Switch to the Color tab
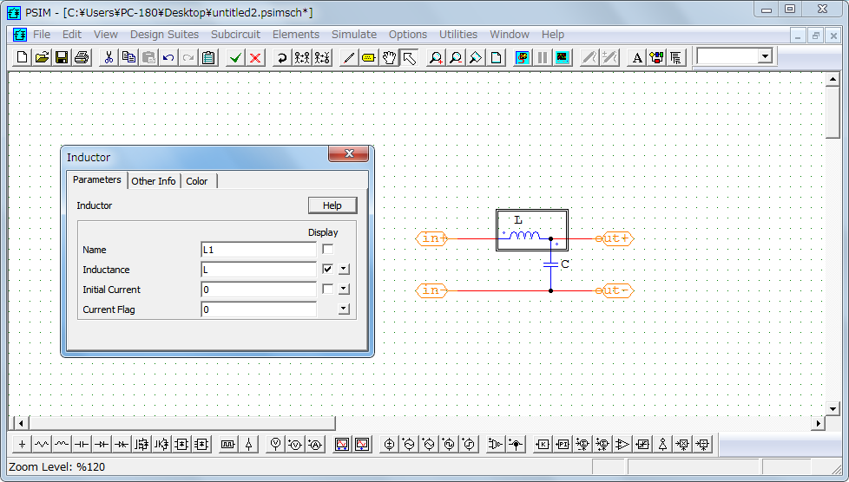The image size is (849, 482). pyautogui.click(x=197, y=181)
